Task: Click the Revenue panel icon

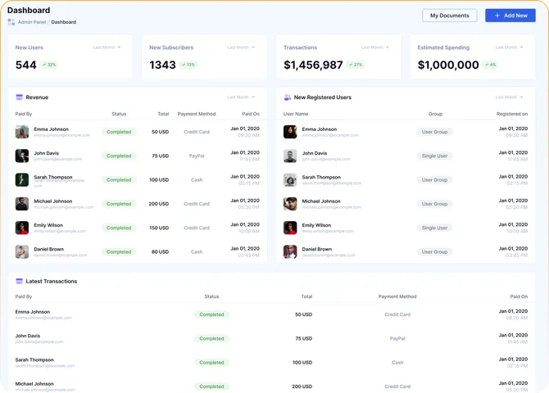Action: pos(20,97)
